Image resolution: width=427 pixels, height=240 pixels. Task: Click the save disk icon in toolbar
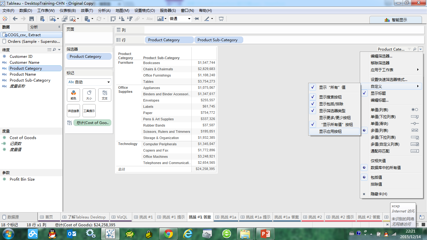tap(31, 19)
